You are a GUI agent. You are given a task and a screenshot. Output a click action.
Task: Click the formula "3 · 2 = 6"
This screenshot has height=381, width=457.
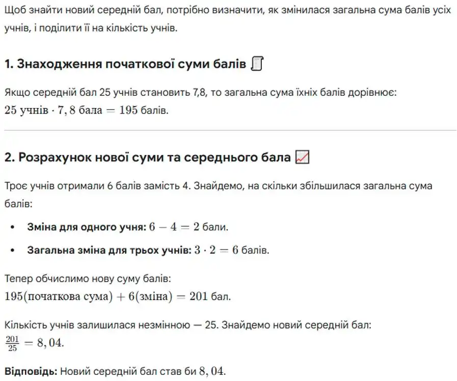pos(213,250)
